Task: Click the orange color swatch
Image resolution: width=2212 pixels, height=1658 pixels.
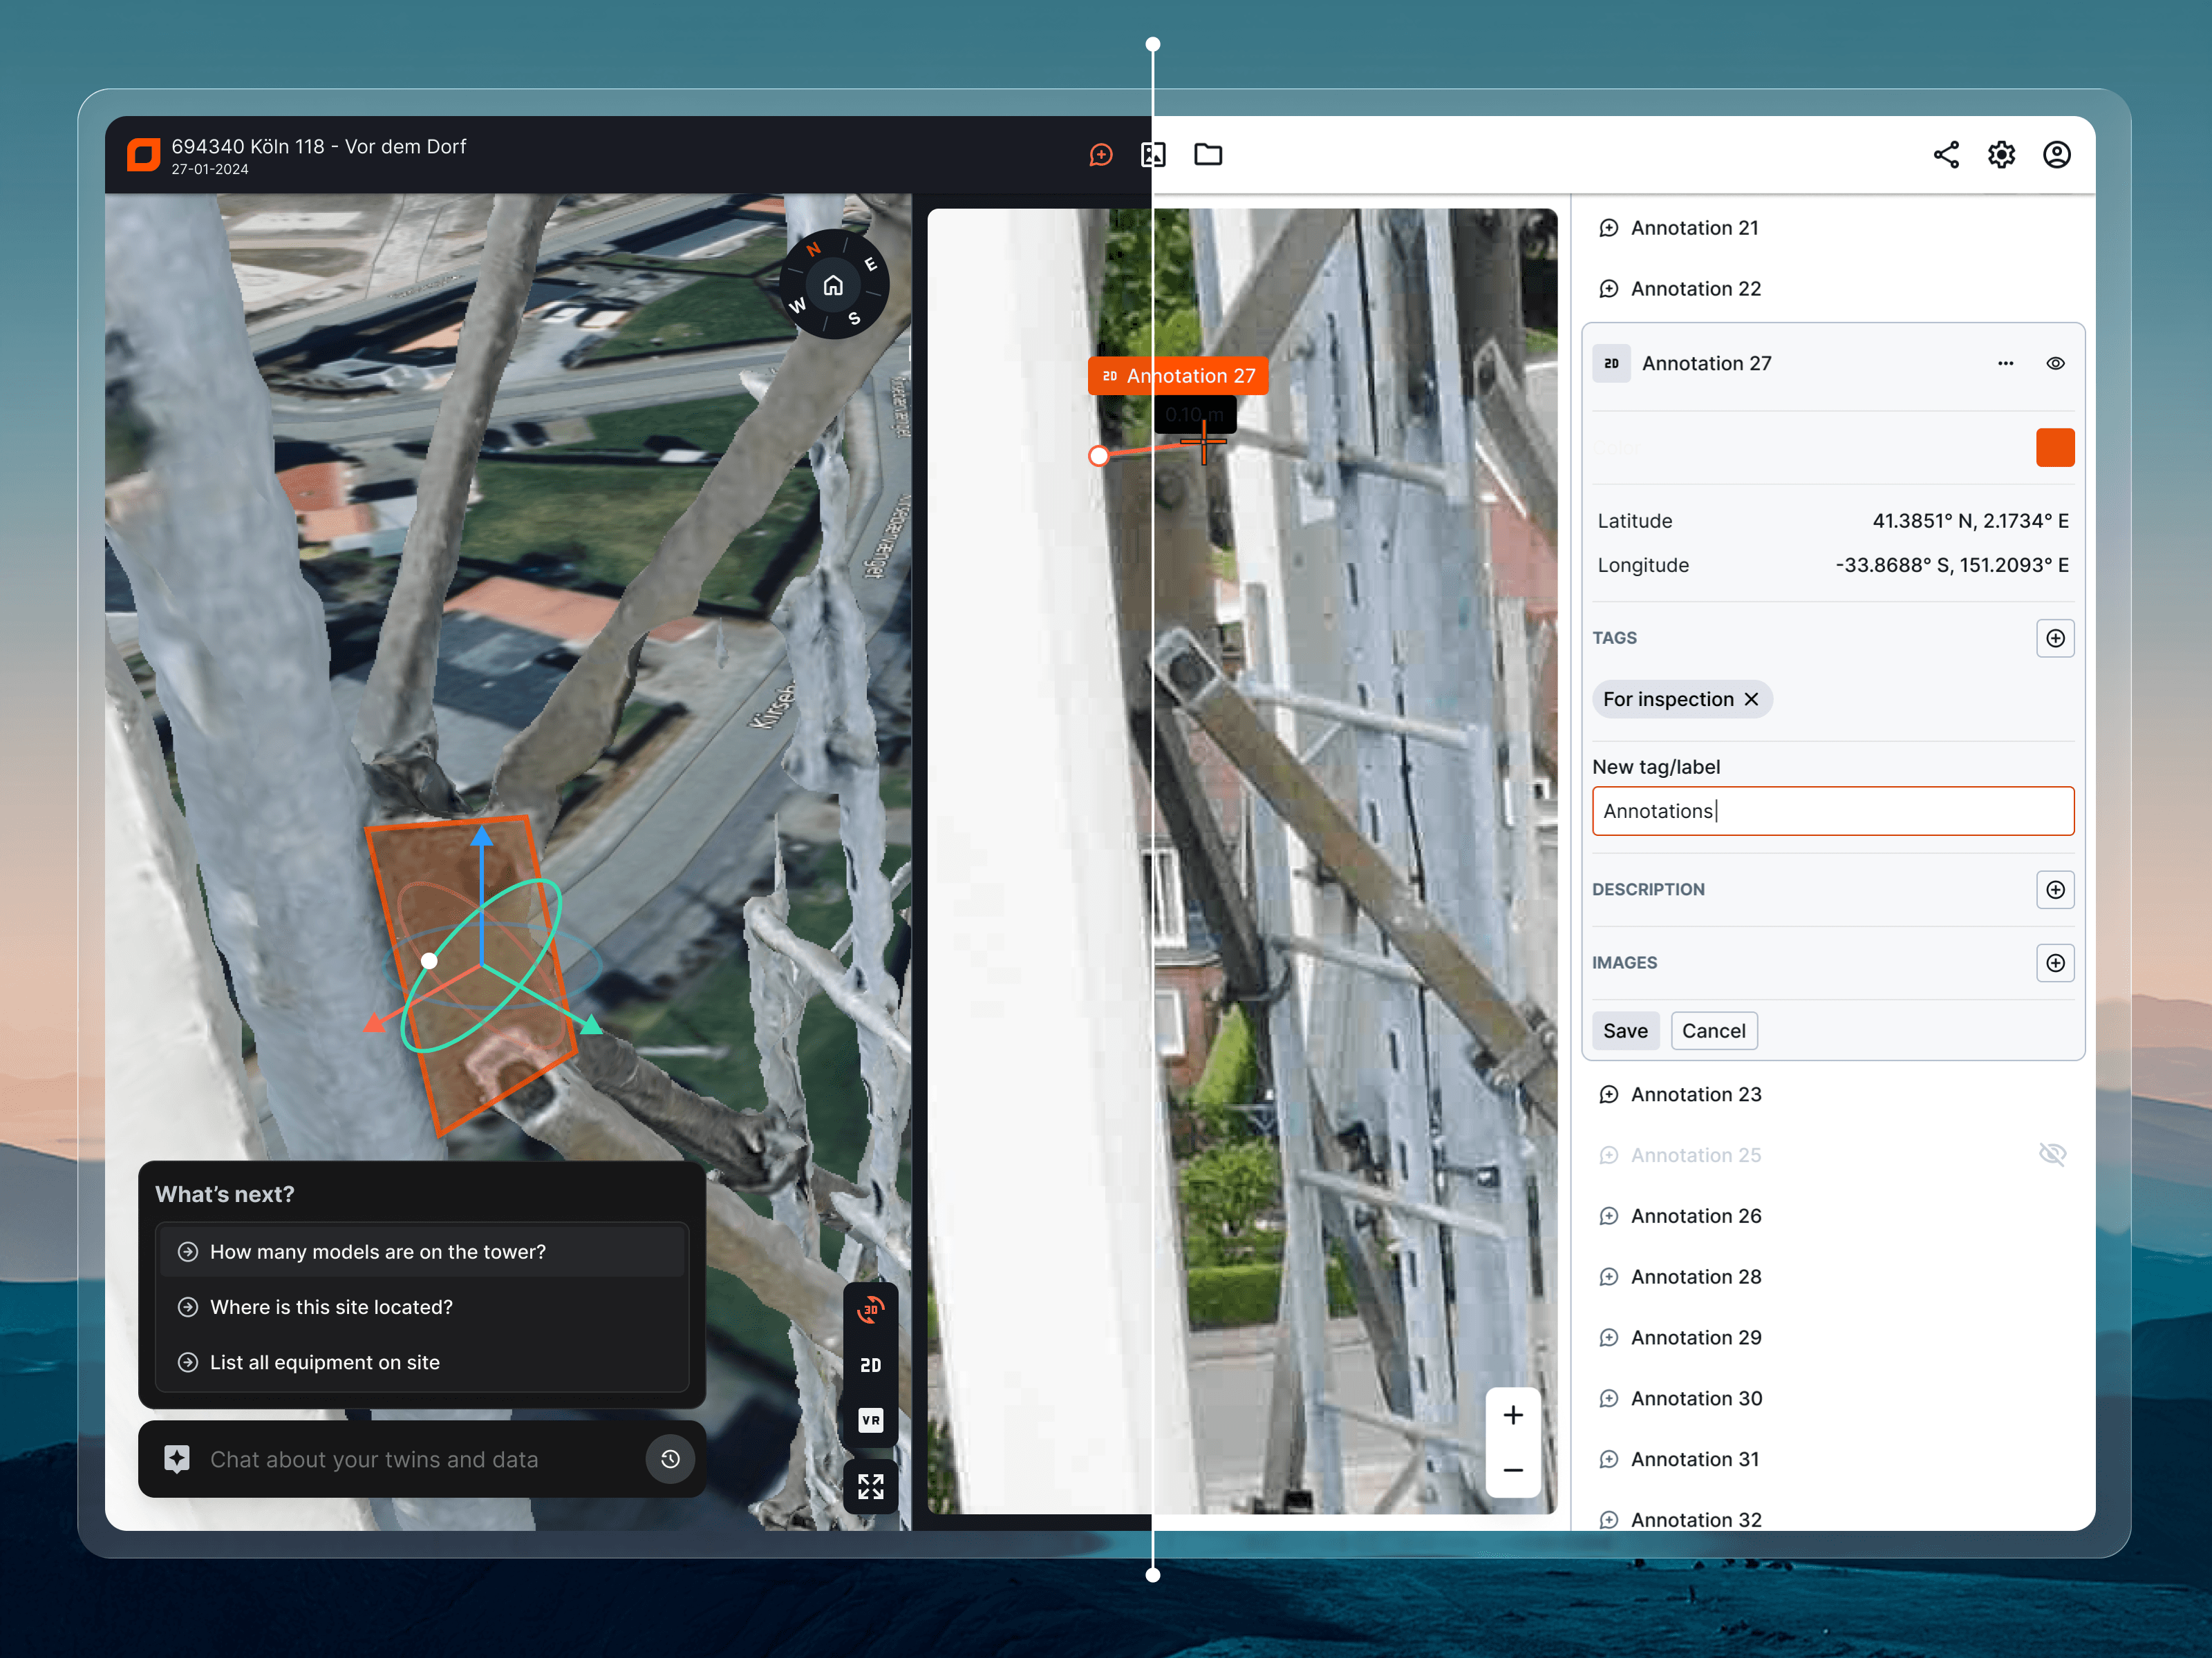Action: 2055,448
